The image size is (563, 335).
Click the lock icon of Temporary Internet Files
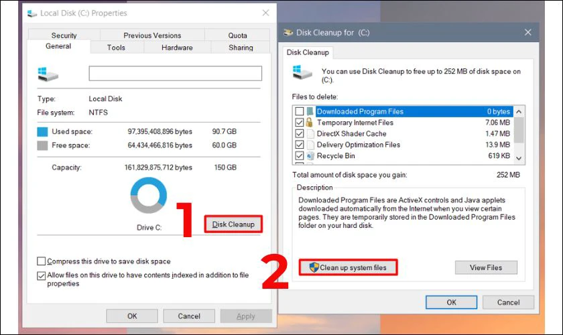click(x=309, y=122)
